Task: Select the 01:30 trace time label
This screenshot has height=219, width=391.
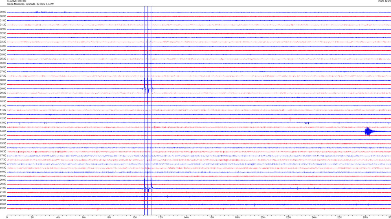Action: point(3,25)
